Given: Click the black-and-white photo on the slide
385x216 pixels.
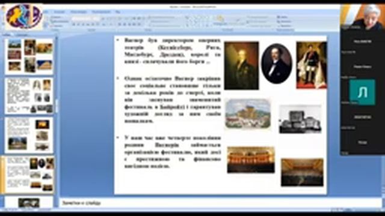Looking at the screenshot, I should (x=300, y=119).
